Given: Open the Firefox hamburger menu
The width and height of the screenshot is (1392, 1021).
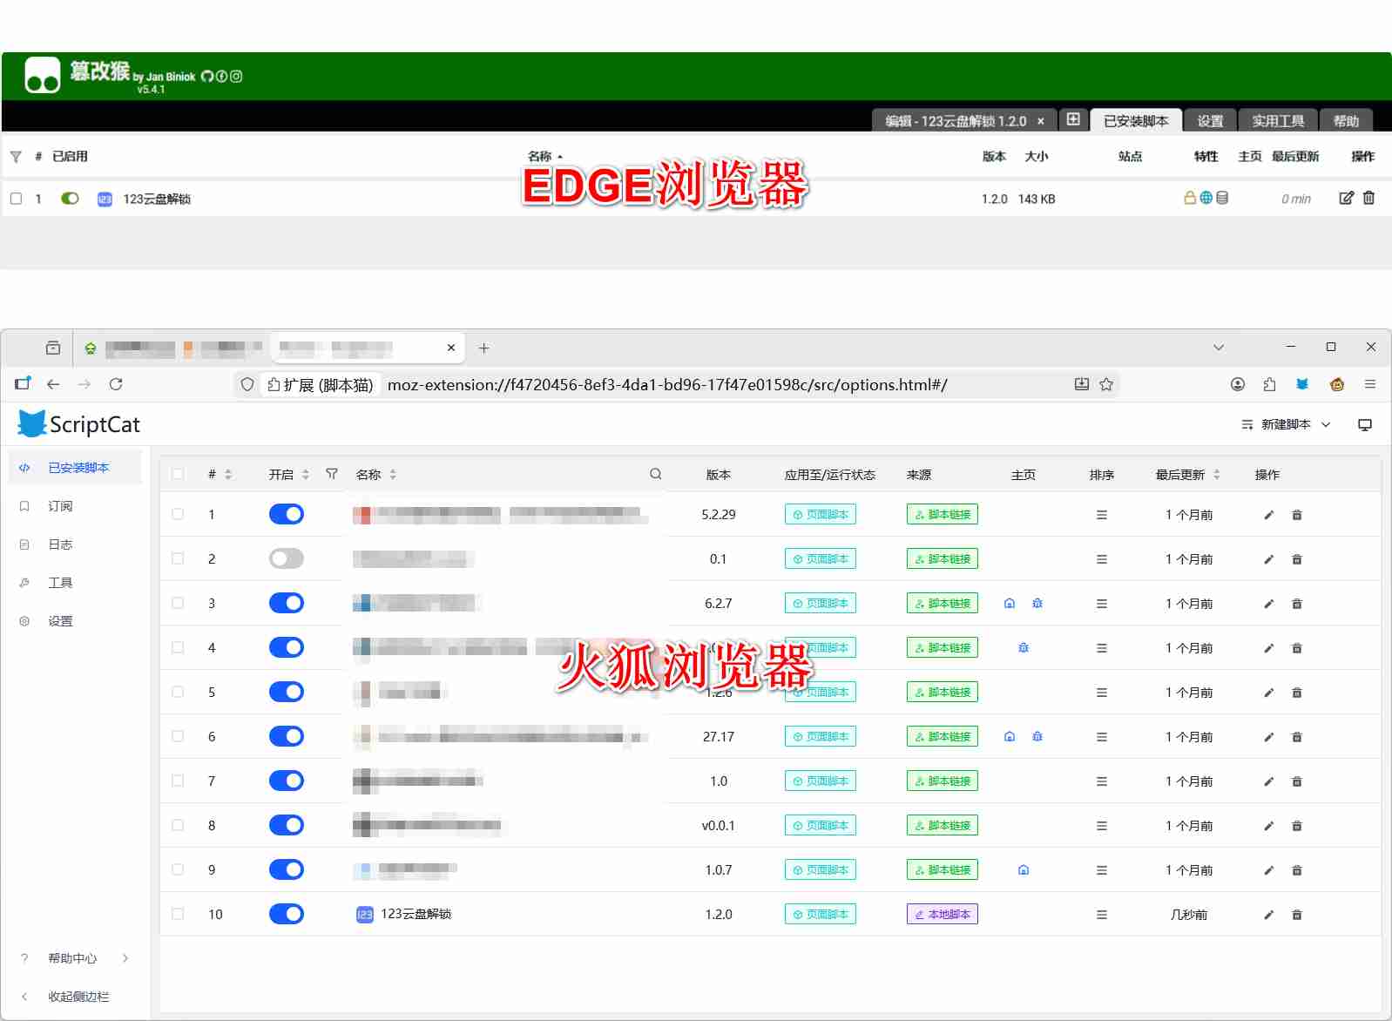Looking at the screenshot, I should coord(1370,384).
